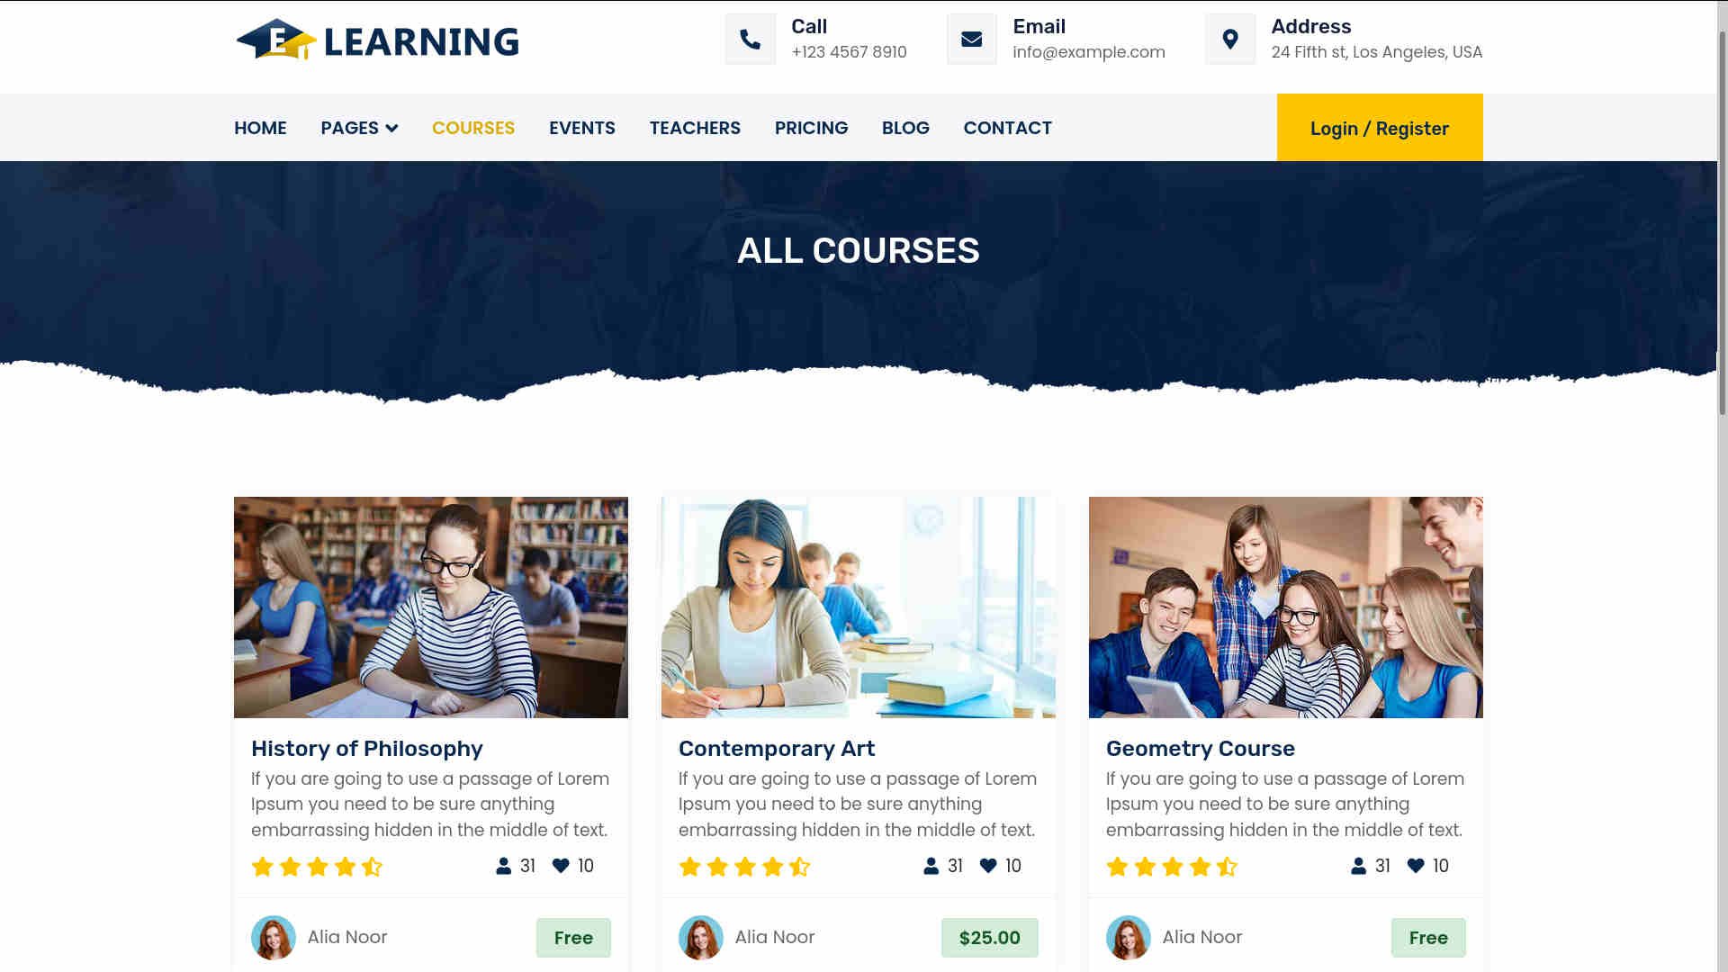Open the Geometry Course title link
1728x972 pixels.
1200,748
